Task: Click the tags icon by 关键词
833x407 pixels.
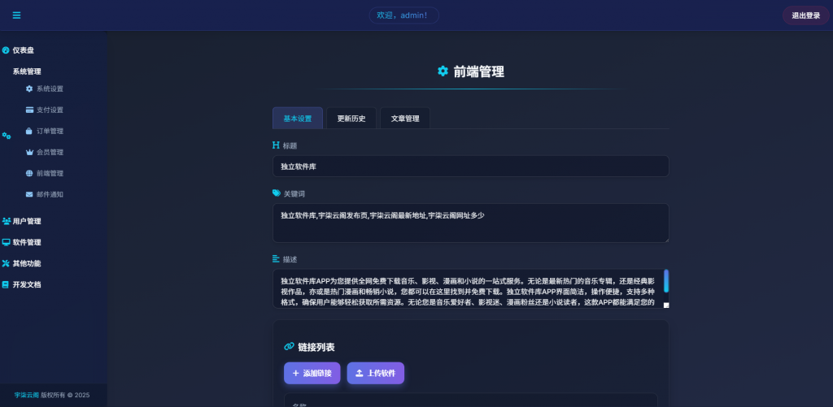Action: pos(277,193)
